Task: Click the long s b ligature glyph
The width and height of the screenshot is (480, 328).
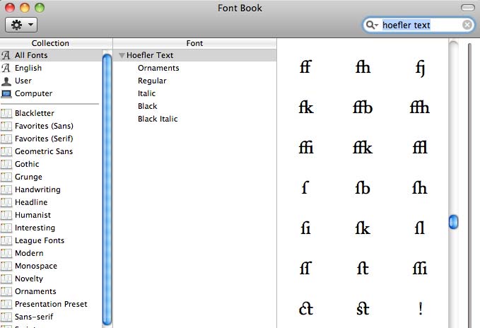Action: coord(363,188)
